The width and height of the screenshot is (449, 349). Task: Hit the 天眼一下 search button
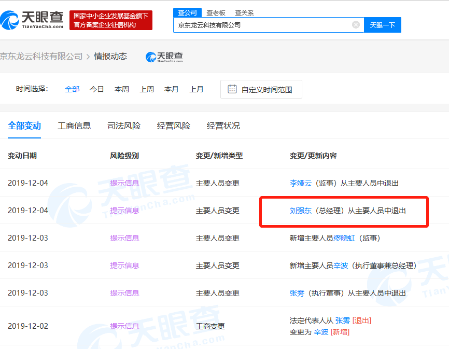click(382, 25)
